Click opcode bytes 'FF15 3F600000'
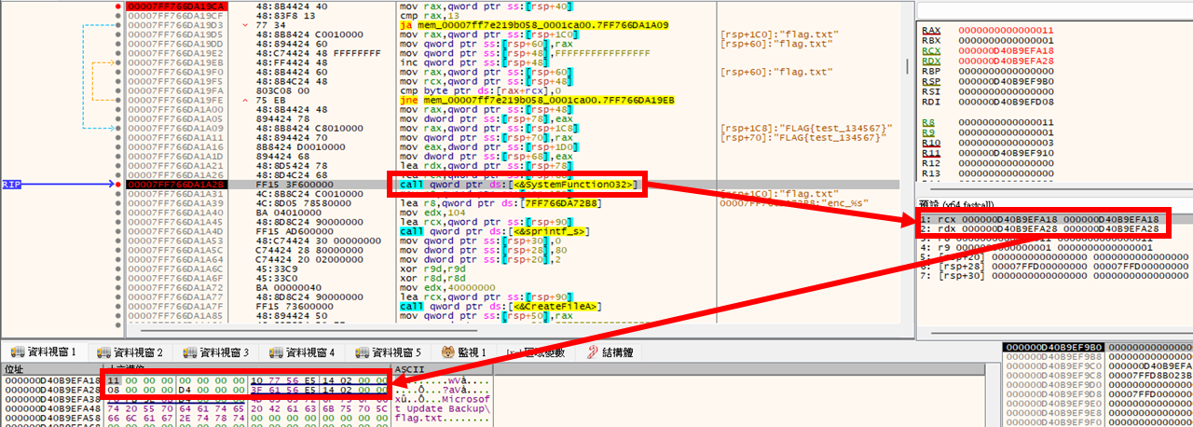Image resolution: width=1193 pixels, height=427 pixels. 295,185
